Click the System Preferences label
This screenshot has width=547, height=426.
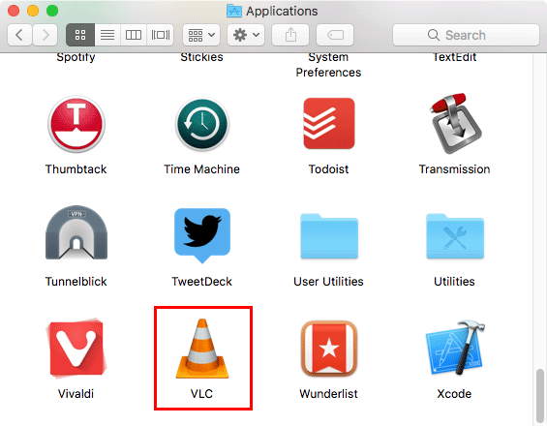[x=328, y=65]
